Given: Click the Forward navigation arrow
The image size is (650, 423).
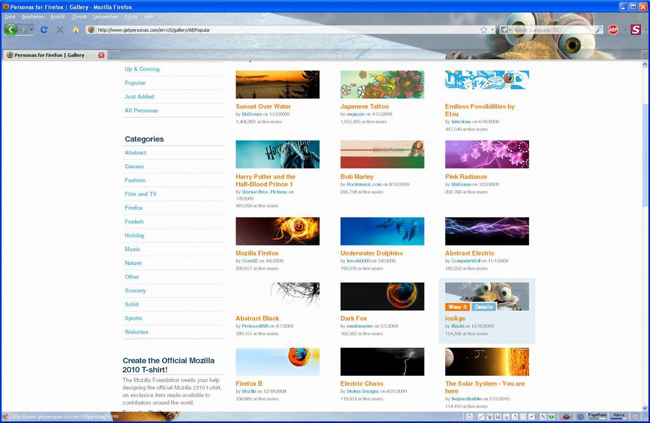Looking at the screenshot, I should (x=23, y=30).
